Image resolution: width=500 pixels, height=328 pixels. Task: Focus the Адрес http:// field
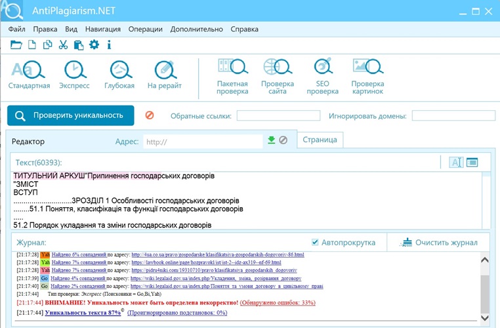pyautogui.click(x=203, y=142)
